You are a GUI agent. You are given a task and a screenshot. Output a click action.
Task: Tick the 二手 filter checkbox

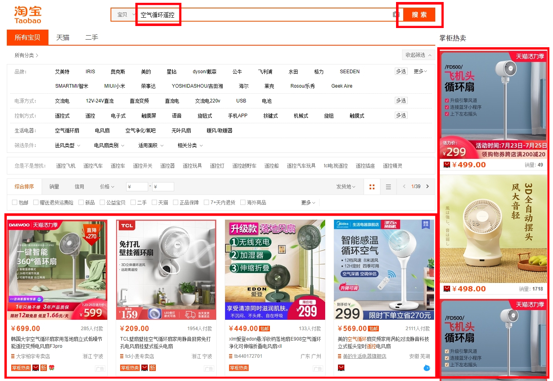point(133,203)
